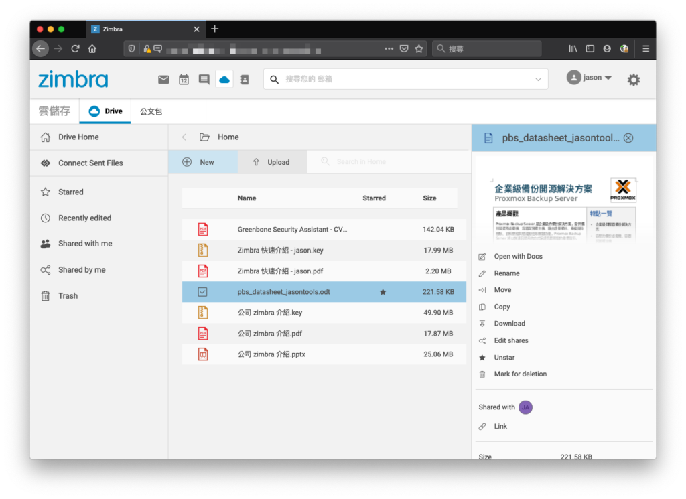Open the settings gear icon
This screenshot has width=686, height=499.
633,80
